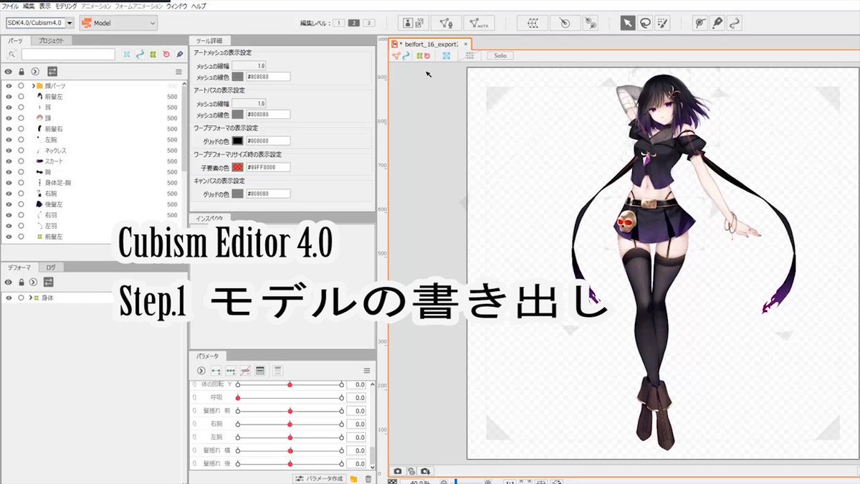Open the 編集 menu
The height and width of the screenshot is (484, 860).
point(29,5)
